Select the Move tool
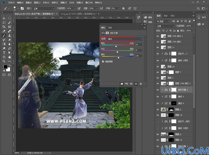Image resolution: width=209 pixels, height=155 pixels. [x=4, y=18]
